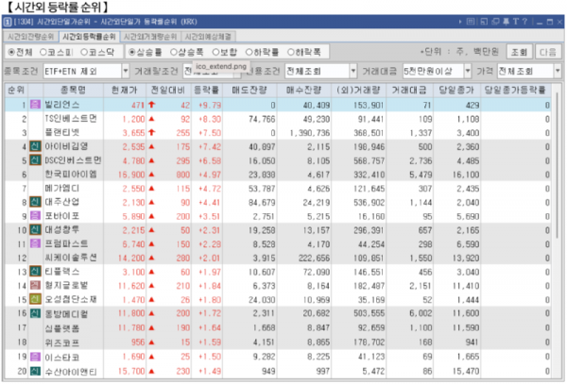Select the 심플랫폼 stock name
Image resolution: width=567 pixels, height=384 pixels.
point(61,327)
